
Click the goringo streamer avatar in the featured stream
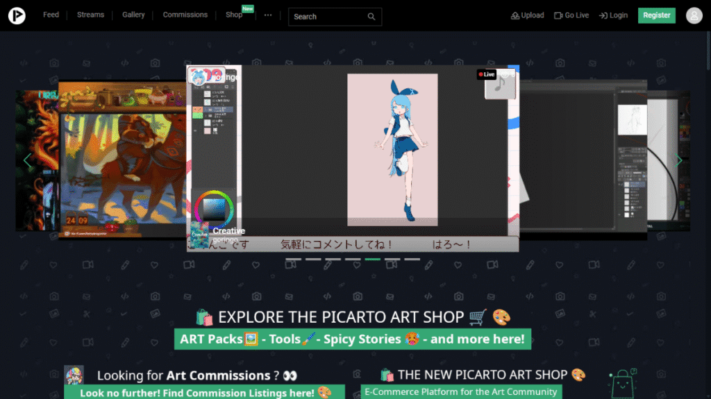[199, 76]
